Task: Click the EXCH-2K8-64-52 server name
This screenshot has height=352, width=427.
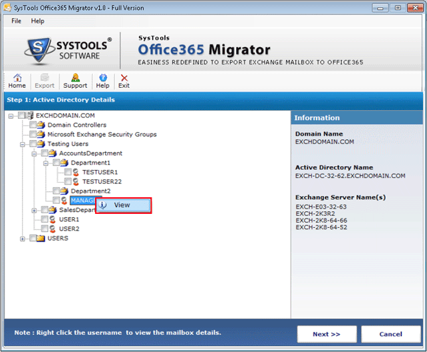Action: pyautogui.click(x=321, y=227)
